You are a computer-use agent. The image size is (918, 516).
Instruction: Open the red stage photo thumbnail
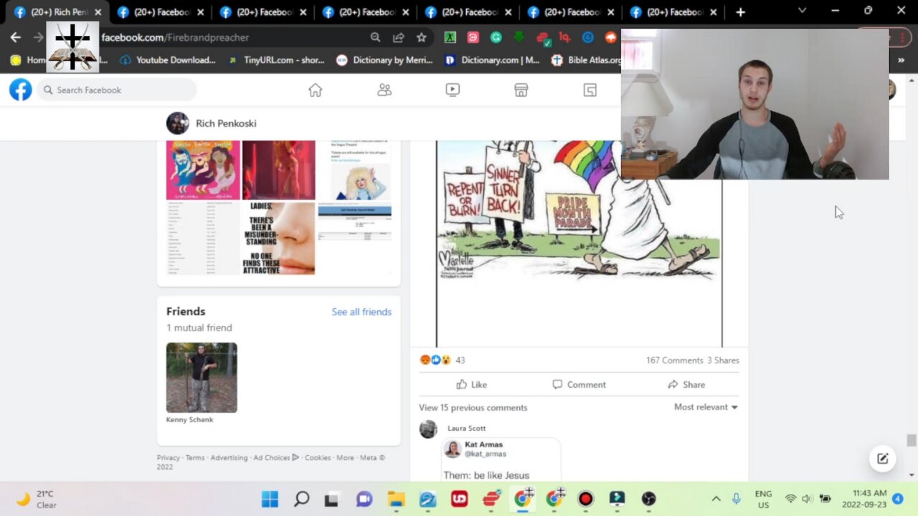click(x=278, y=170)
